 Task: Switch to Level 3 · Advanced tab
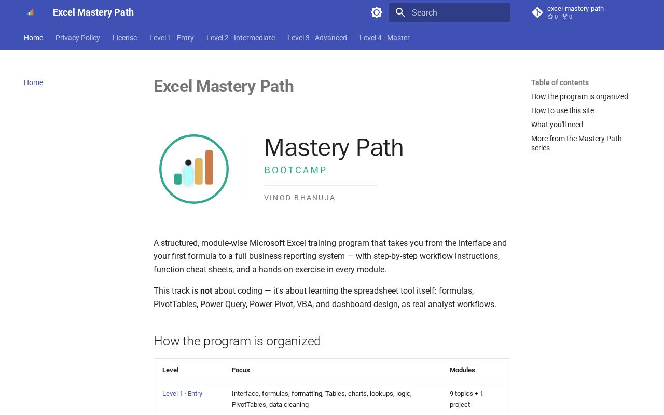(317, 38)
